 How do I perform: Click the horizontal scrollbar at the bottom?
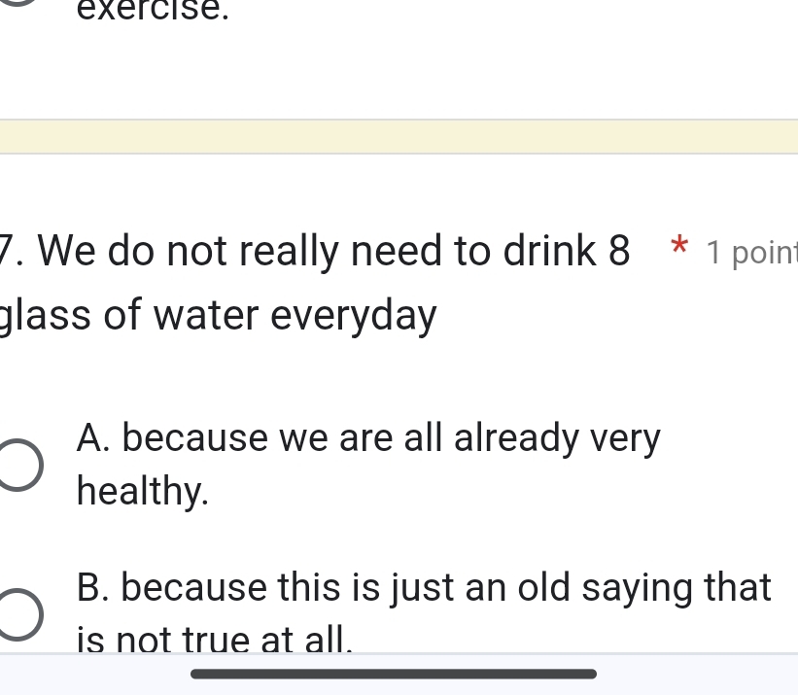(395, 673)
